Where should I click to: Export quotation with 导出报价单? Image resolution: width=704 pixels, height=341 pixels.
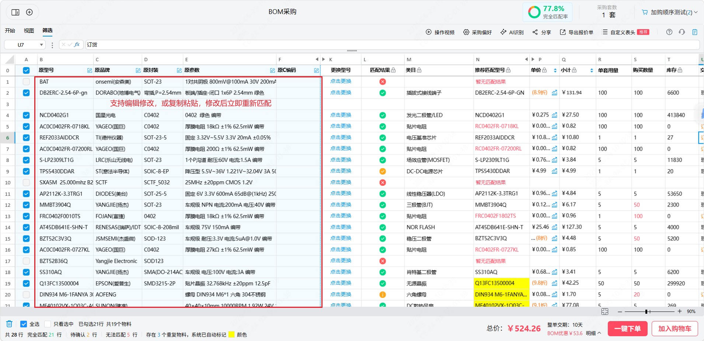pos(576,32)
